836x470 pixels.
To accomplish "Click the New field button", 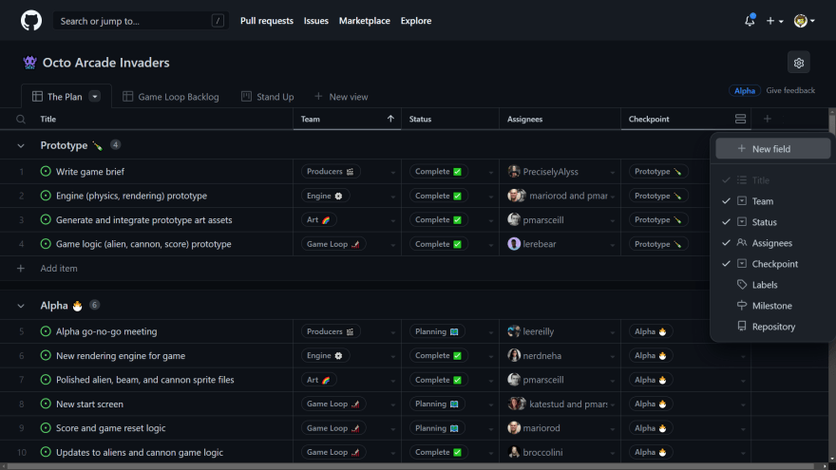I will [772, 149].
